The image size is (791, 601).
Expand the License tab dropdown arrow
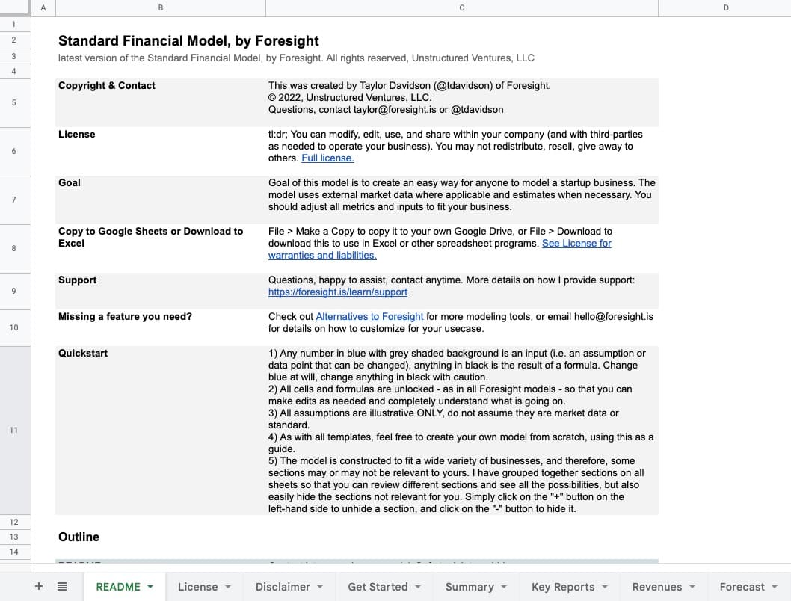227,587
